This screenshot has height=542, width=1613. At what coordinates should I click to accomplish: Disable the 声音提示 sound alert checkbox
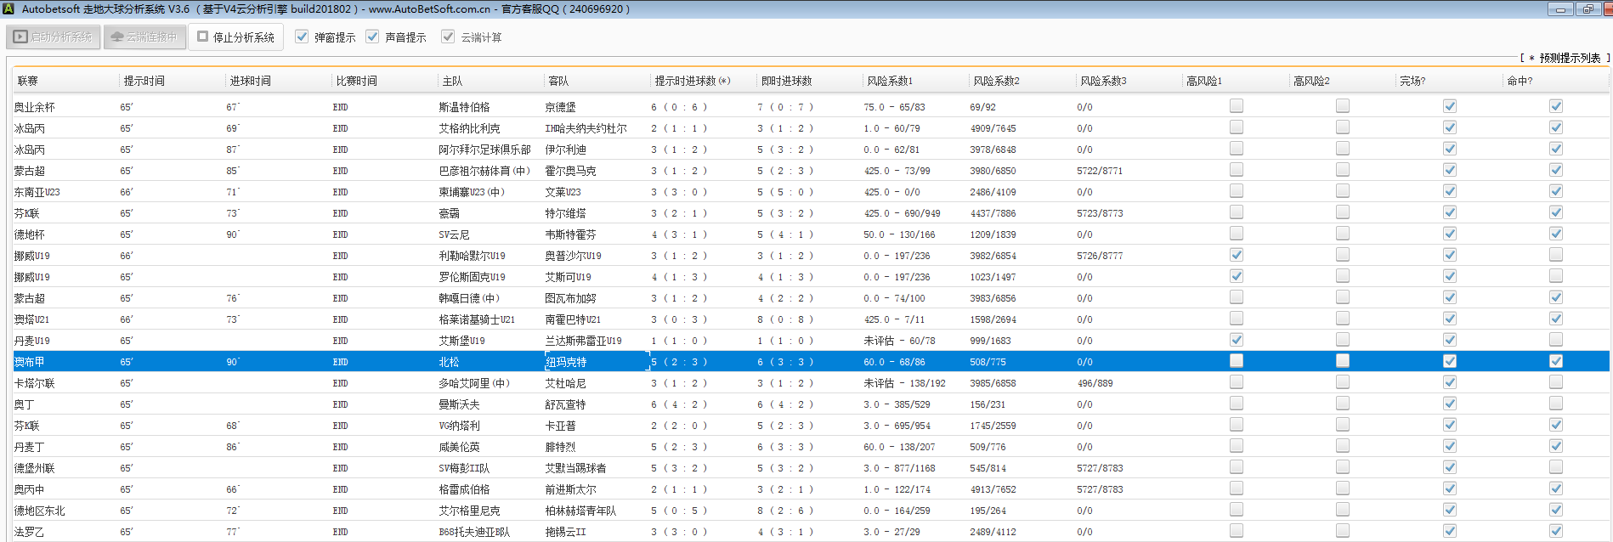(x=372, y=37)
